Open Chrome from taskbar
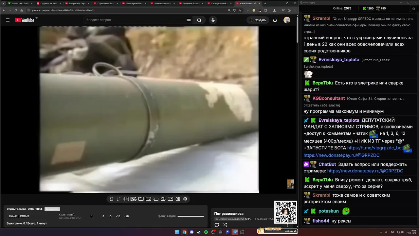This screenshot has width=419, height=236. tap(184, 232)
